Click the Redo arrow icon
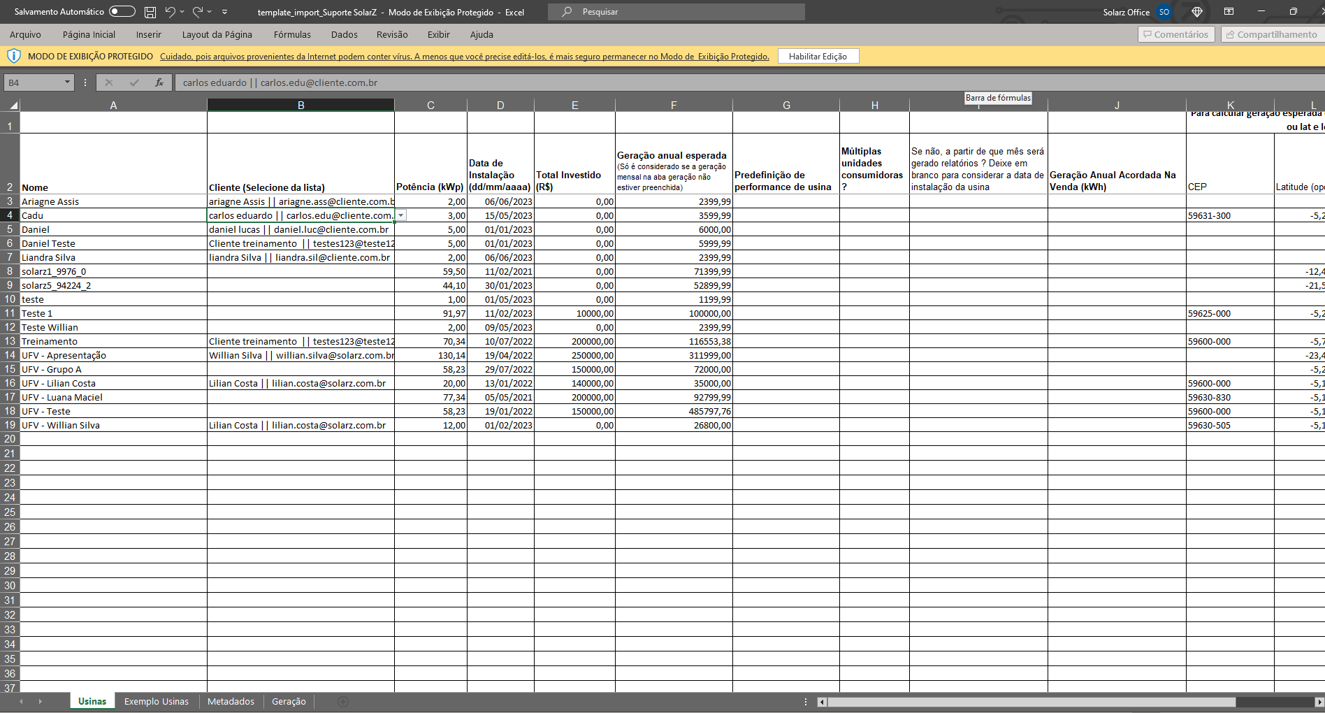 (x=198, y=12)
